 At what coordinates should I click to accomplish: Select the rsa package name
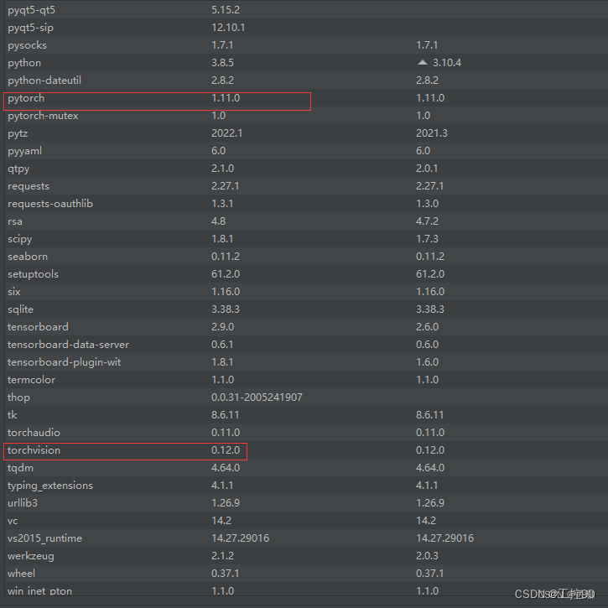tap(15, 221)
